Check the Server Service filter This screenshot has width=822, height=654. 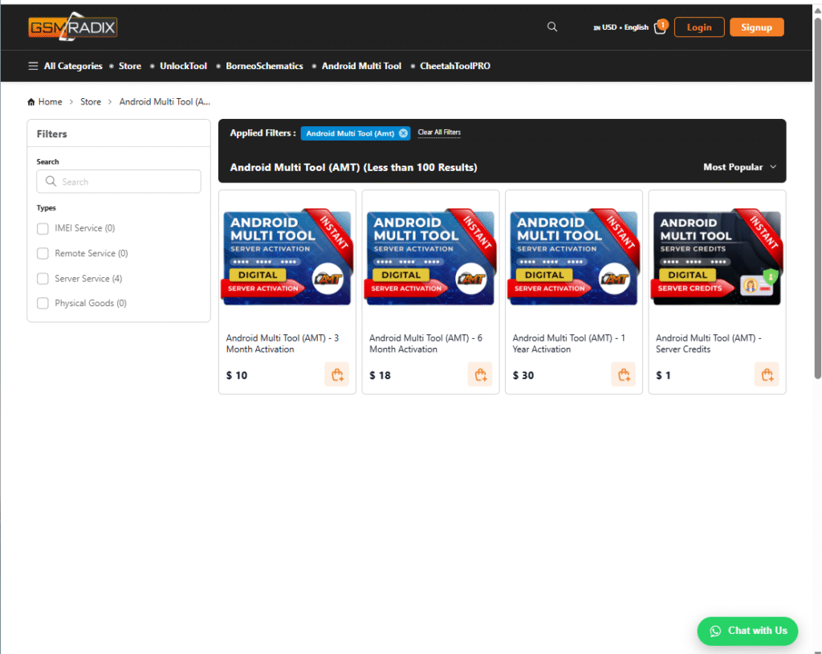tap(43, 279)
